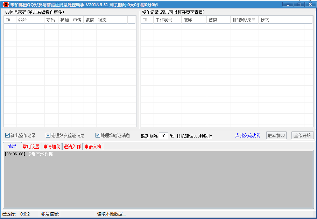Close the application window
The width and height of the screenshot is (317, 219).
[310, 4]
